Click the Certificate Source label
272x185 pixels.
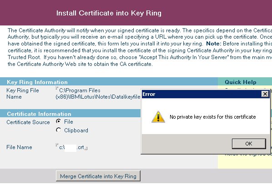(28, 122)
